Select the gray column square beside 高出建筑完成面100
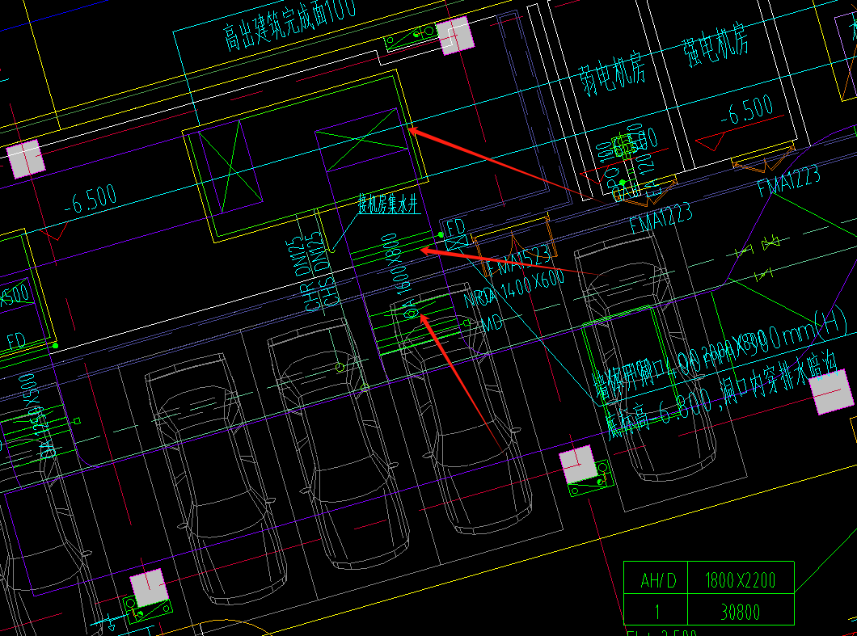The image size is (857, 636). coord(454,36)
